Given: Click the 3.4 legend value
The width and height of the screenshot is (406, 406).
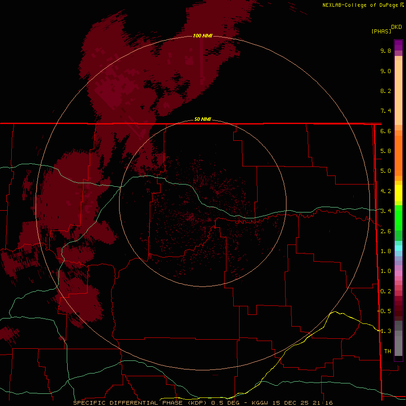Looking at the screenshot, I should [386, 211].
